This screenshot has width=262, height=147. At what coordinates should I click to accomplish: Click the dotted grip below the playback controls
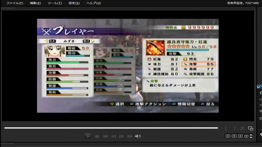(8, 144)
